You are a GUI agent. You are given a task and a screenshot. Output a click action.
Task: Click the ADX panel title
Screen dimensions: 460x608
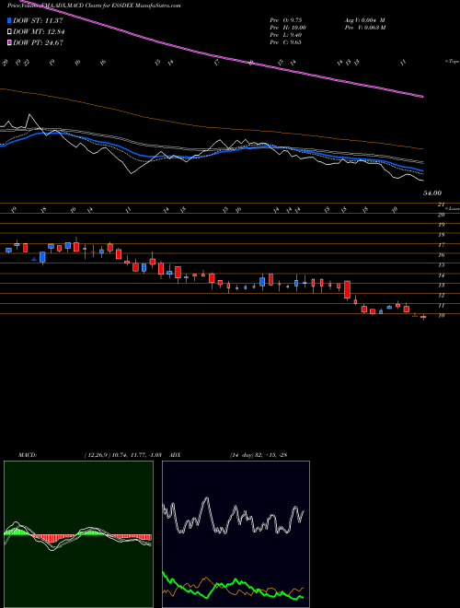(175, 455)
